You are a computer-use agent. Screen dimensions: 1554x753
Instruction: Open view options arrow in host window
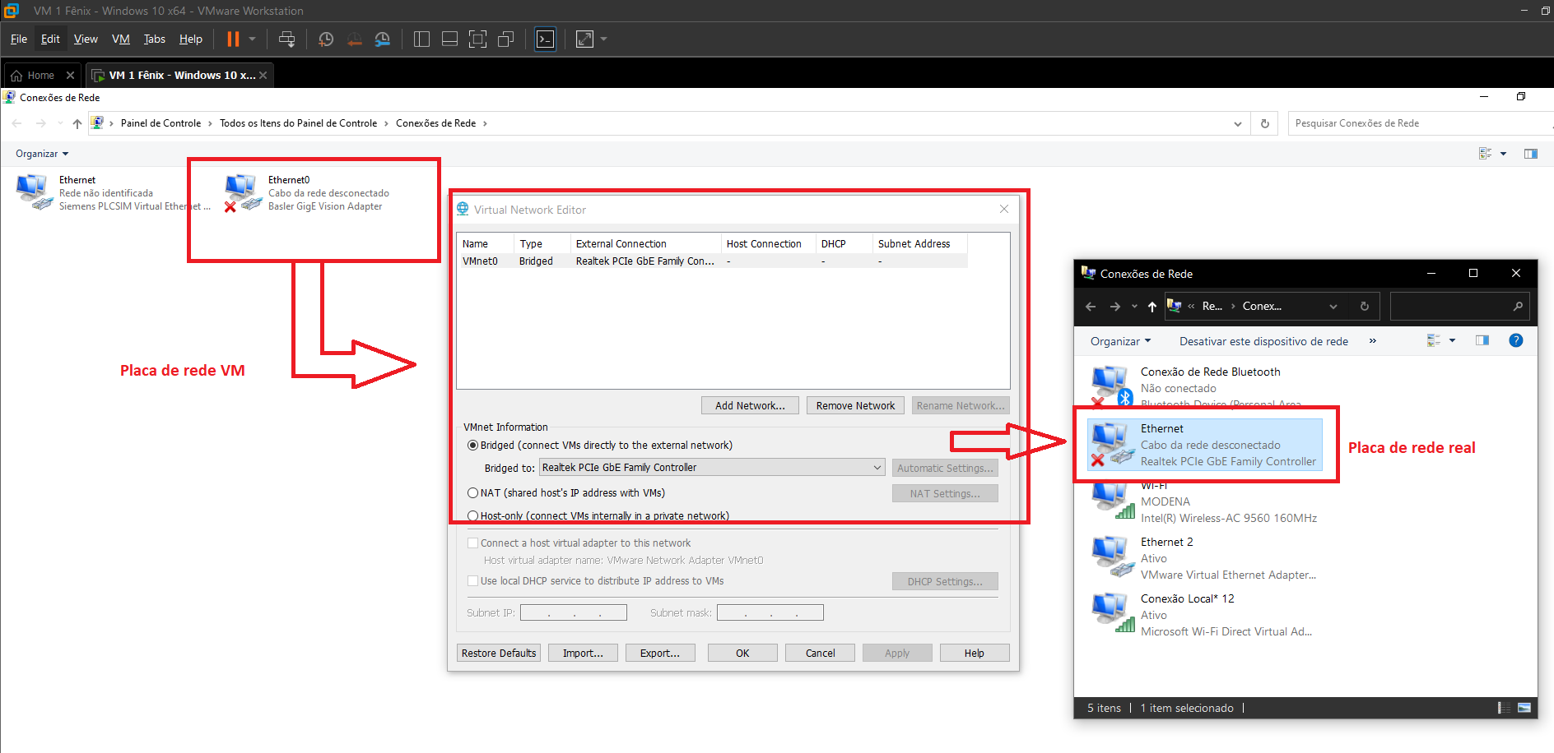click(x=1452, y=340)
